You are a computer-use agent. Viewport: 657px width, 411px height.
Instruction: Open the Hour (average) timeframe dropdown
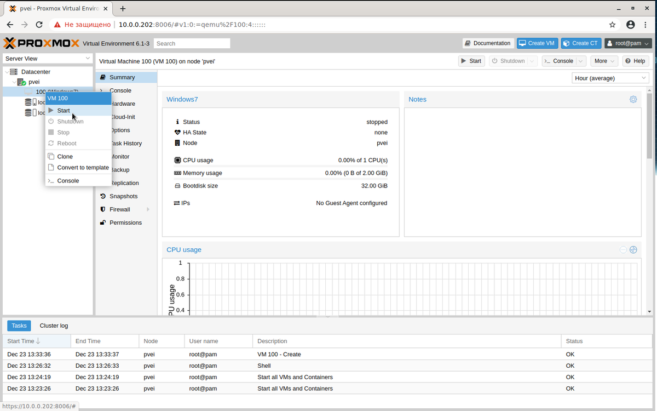point(610,78)
